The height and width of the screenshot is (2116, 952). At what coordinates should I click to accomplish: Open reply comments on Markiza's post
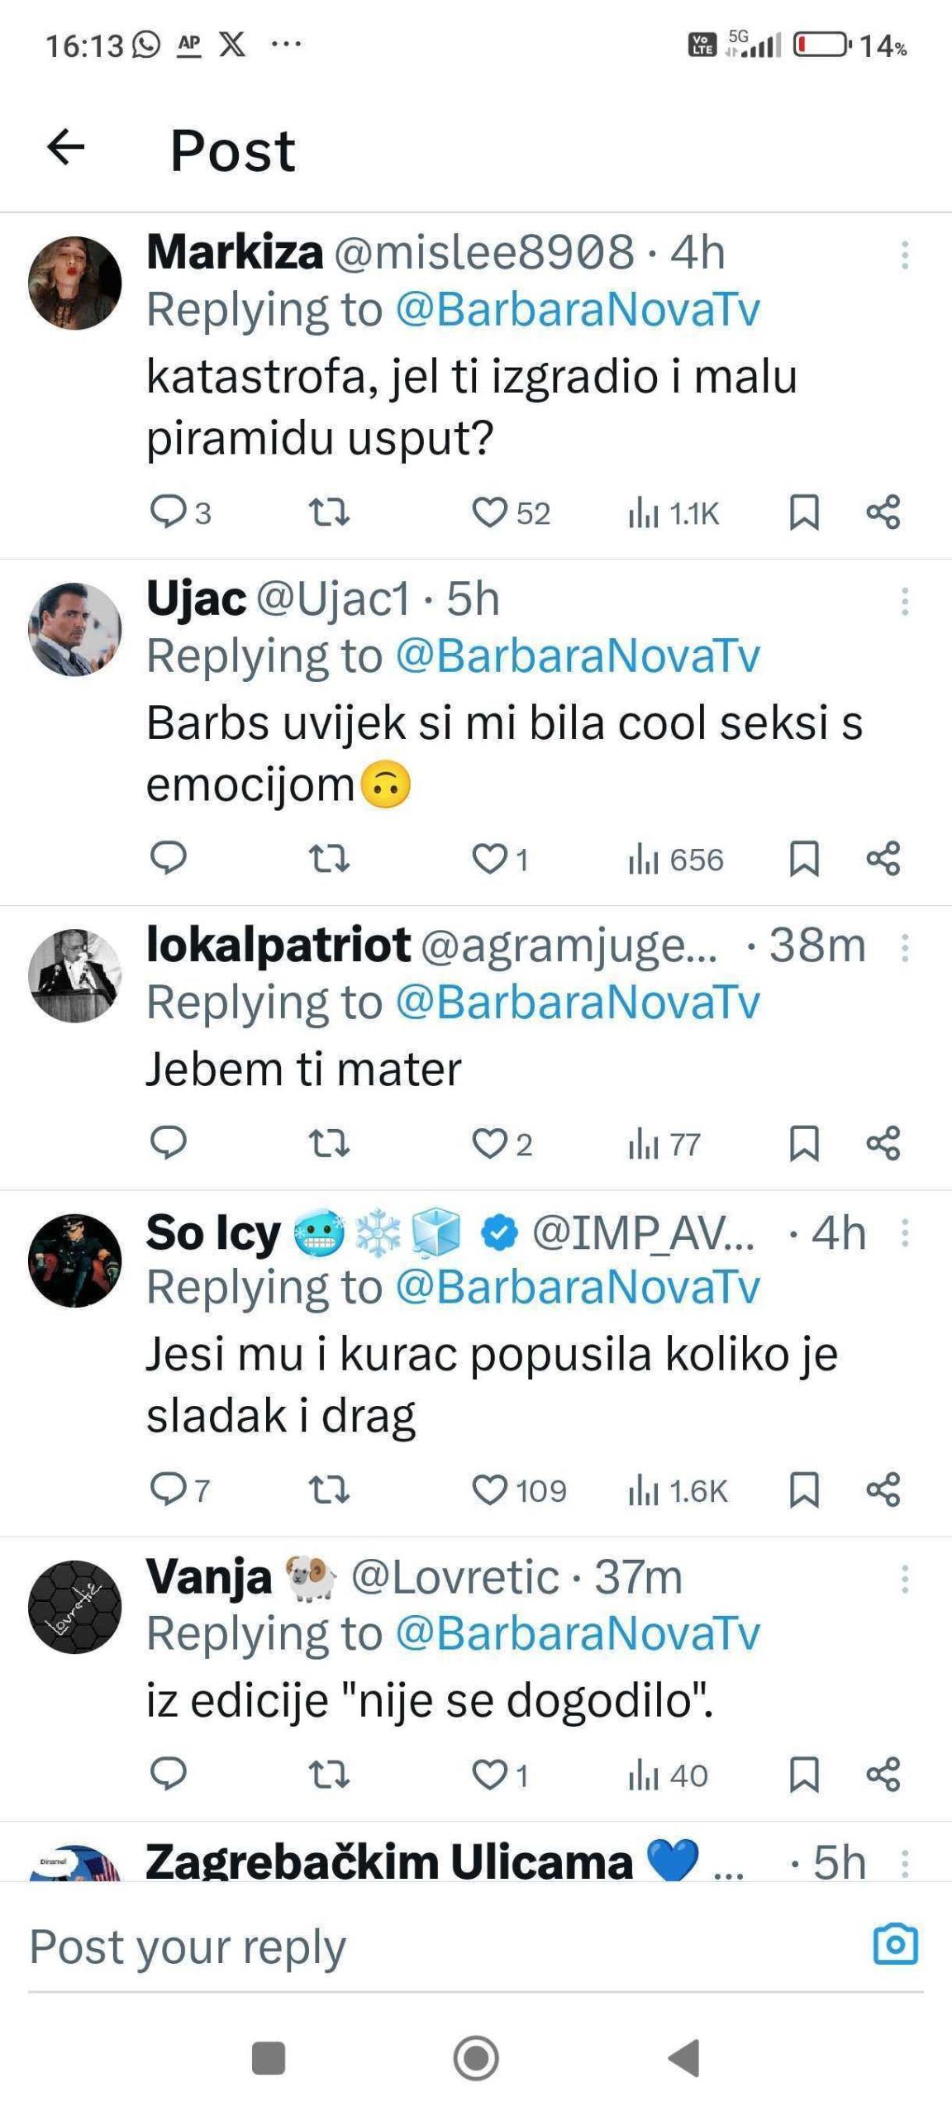tap(169, 512)
